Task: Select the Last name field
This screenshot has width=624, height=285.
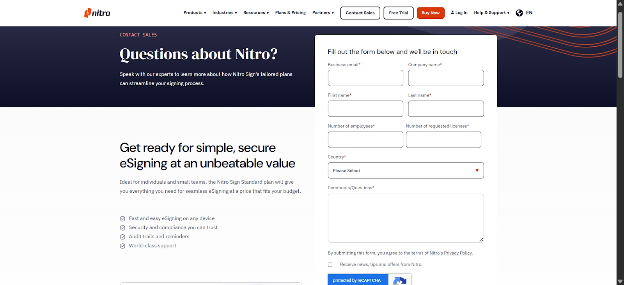Action: click(x=446, y=109)
